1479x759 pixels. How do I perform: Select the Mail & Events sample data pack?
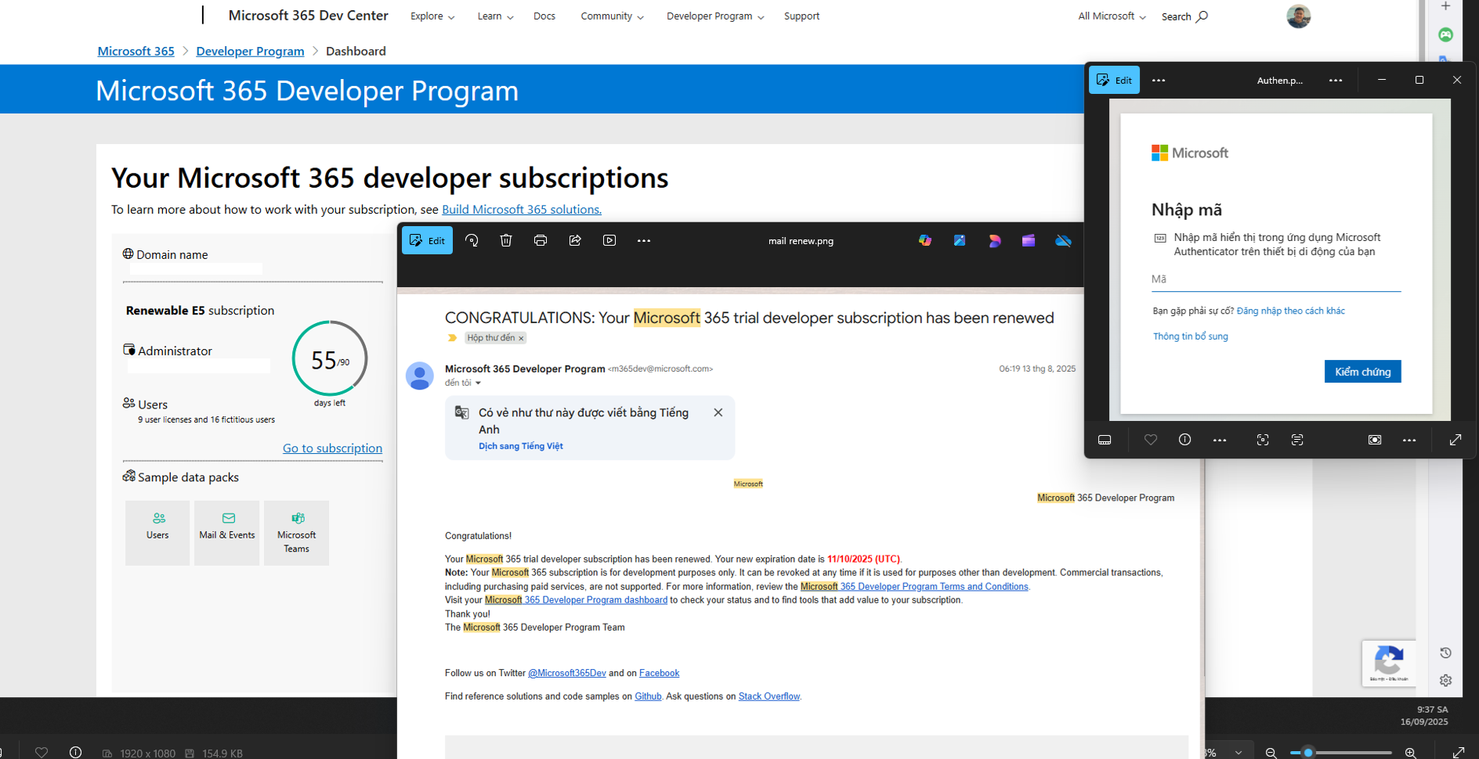point(227,533)
